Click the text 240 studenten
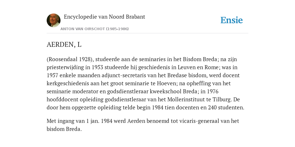Screen dimensions: 295x147 (226, 108)
